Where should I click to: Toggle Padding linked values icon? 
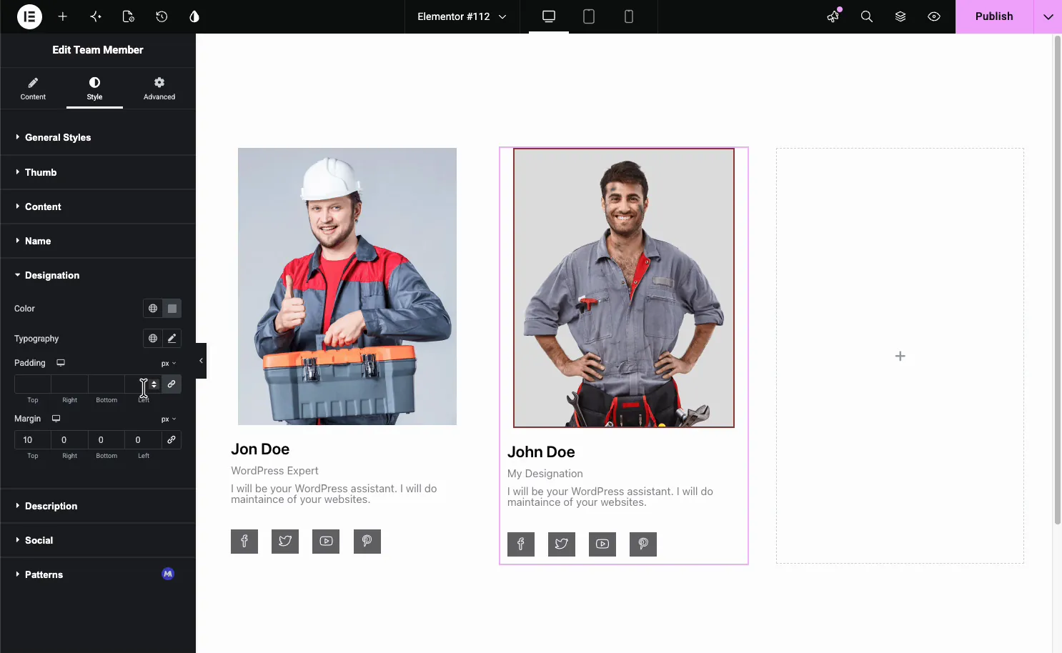tap(172, 384)
